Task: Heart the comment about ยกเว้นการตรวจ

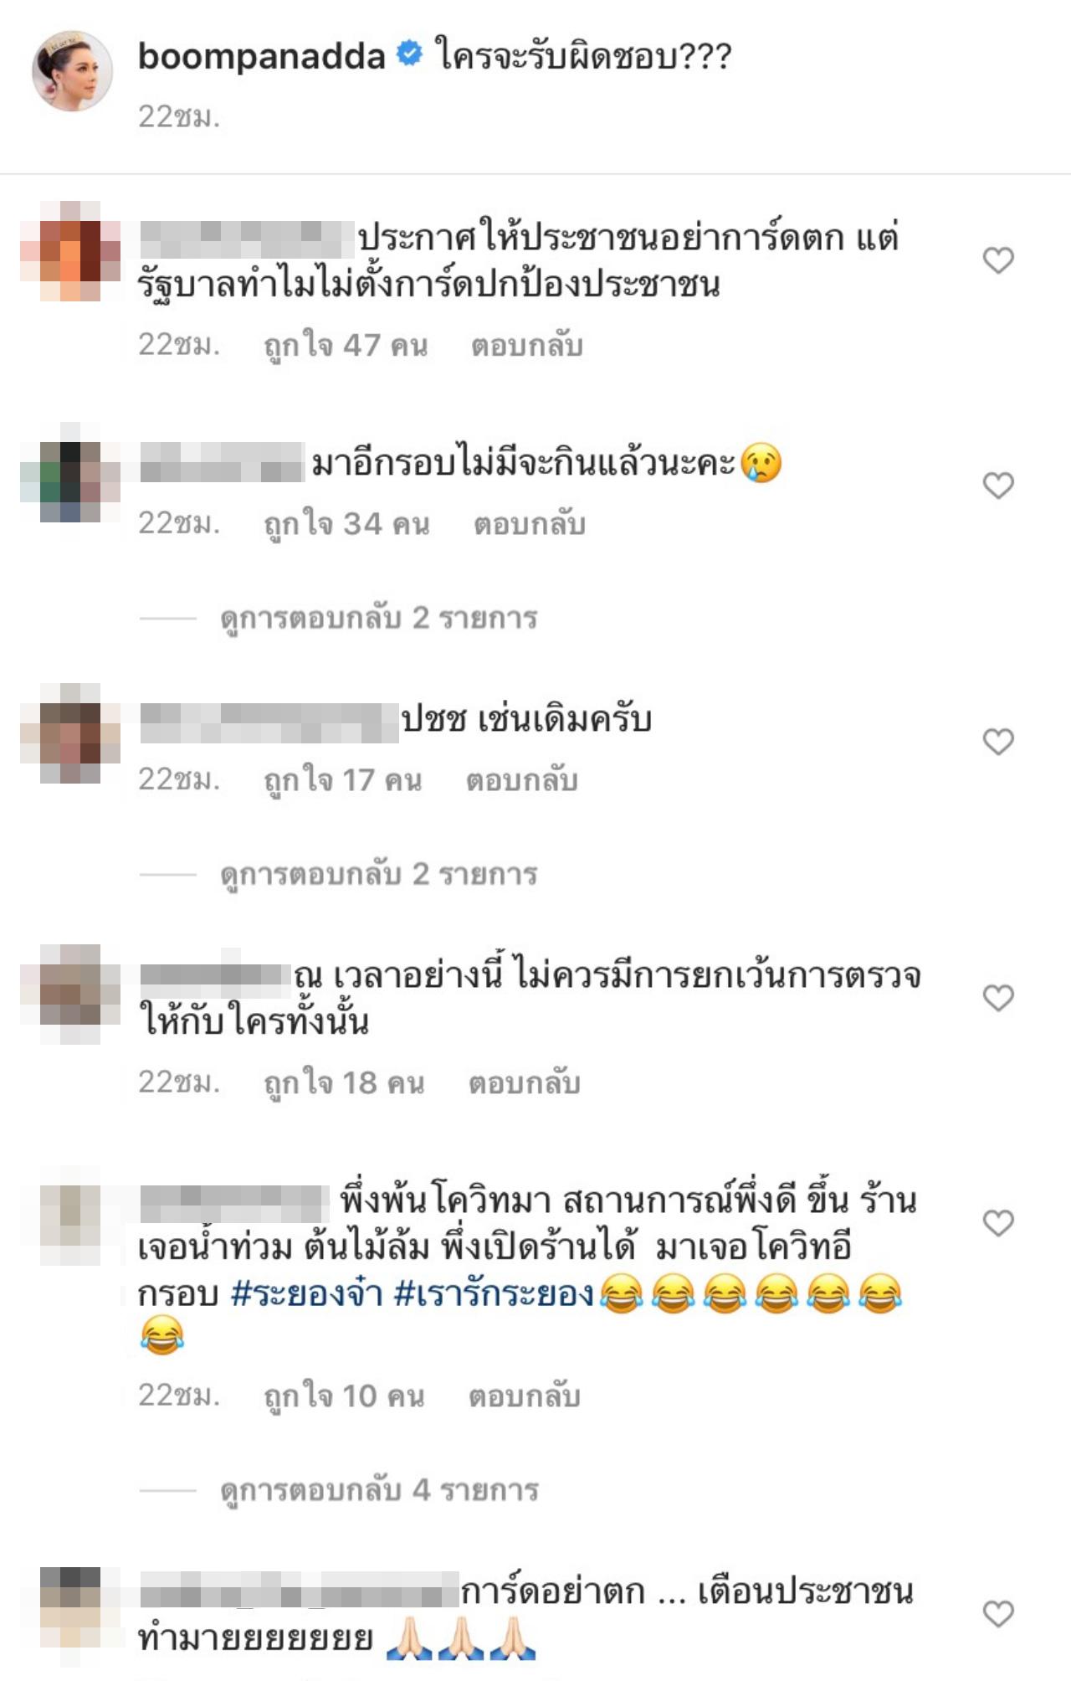Action: 998,998
